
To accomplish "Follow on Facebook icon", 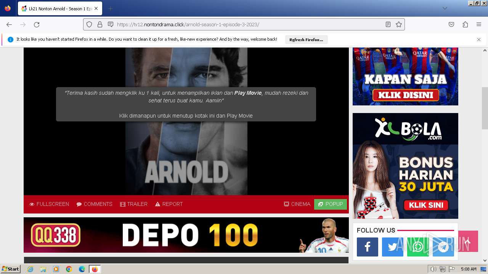I will [x=368, y=247].
